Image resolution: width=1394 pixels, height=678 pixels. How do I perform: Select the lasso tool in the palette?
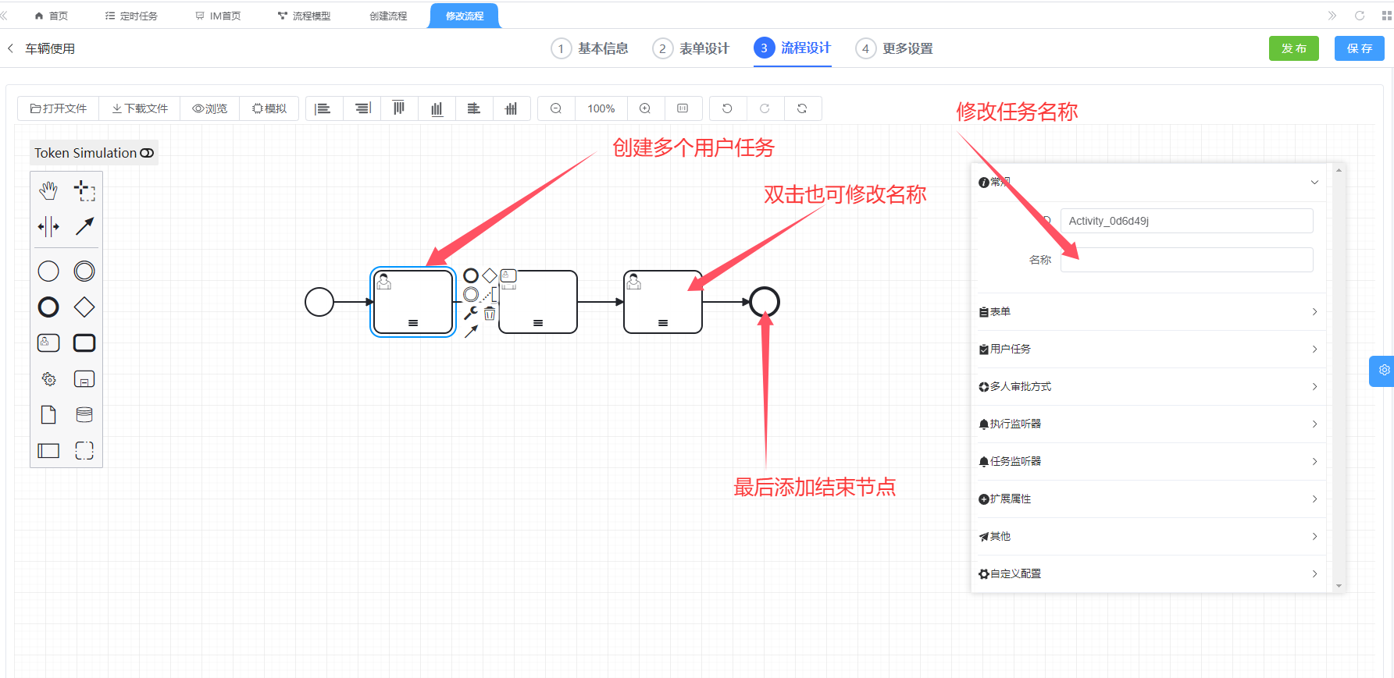[84, 190]
